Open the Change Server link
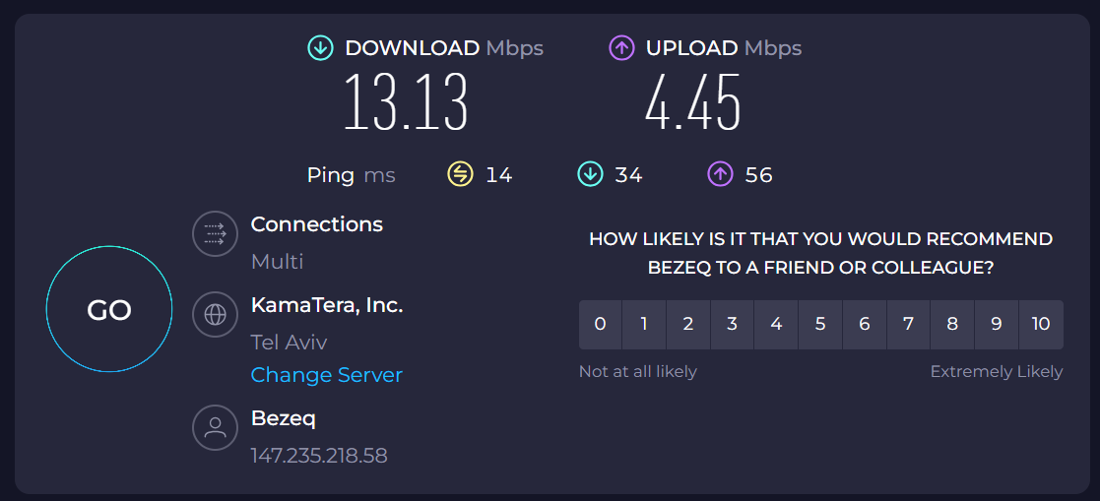This screenshot has height=501, width=1100. (x=327, y=375)
